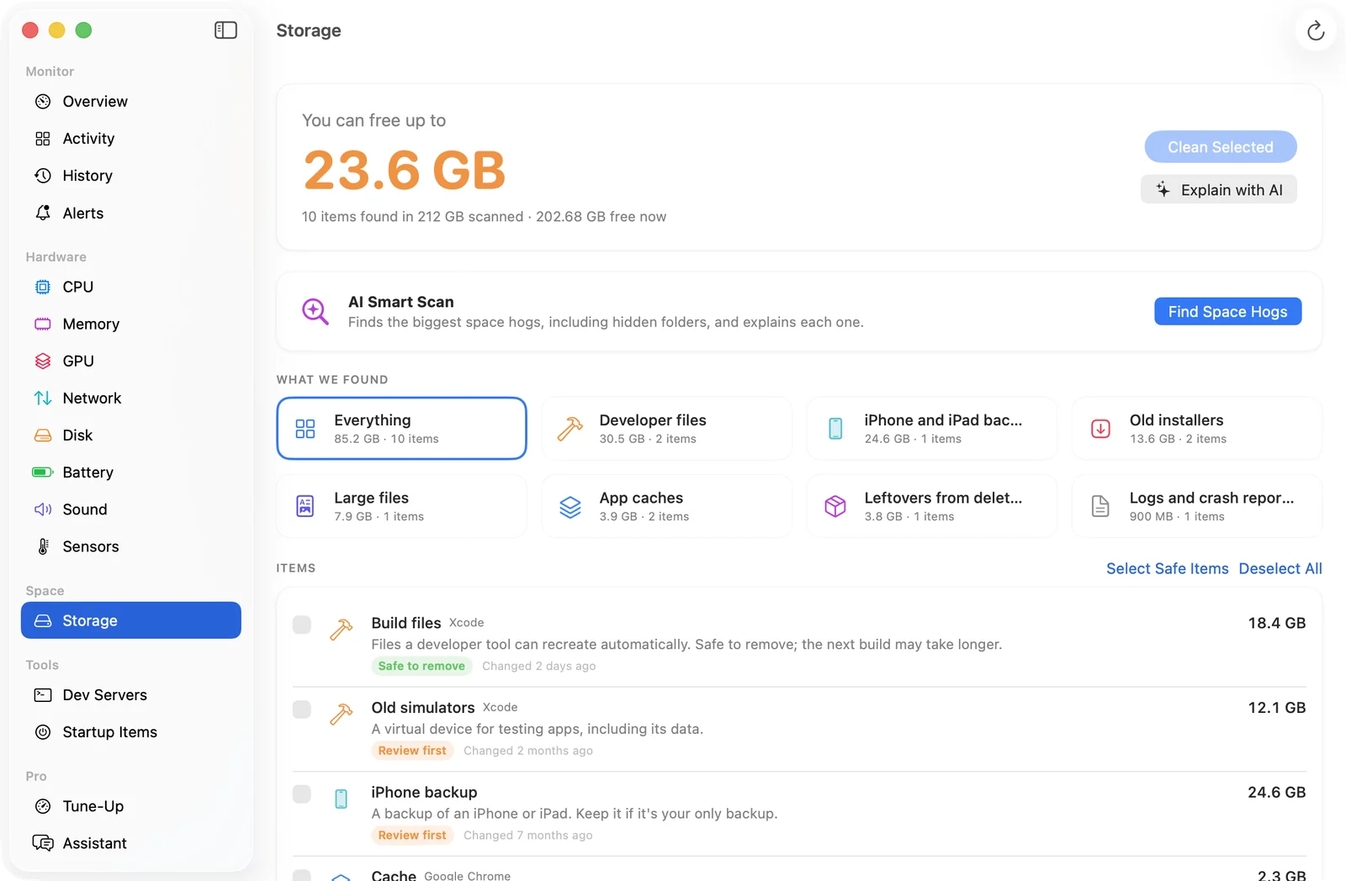The height and width of the screenshot is (881, 1346).
Task: Click the iPhone backup phone icon
Action: (x=341, y=799)
